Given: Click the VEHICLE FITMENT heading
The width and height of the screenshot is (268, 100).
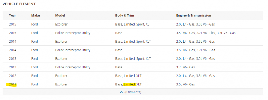Looking at the screenshot, I should pos(19,4).
